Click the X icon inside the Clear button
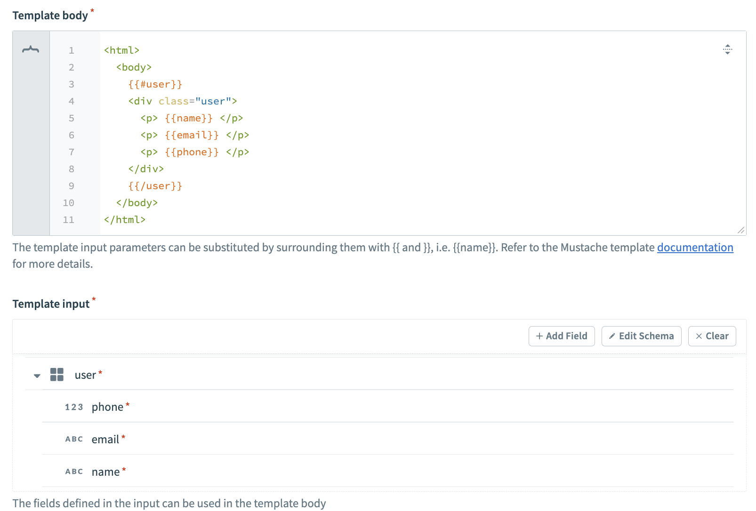The height and width of the screenshot is (511, 756). (700, 336)
